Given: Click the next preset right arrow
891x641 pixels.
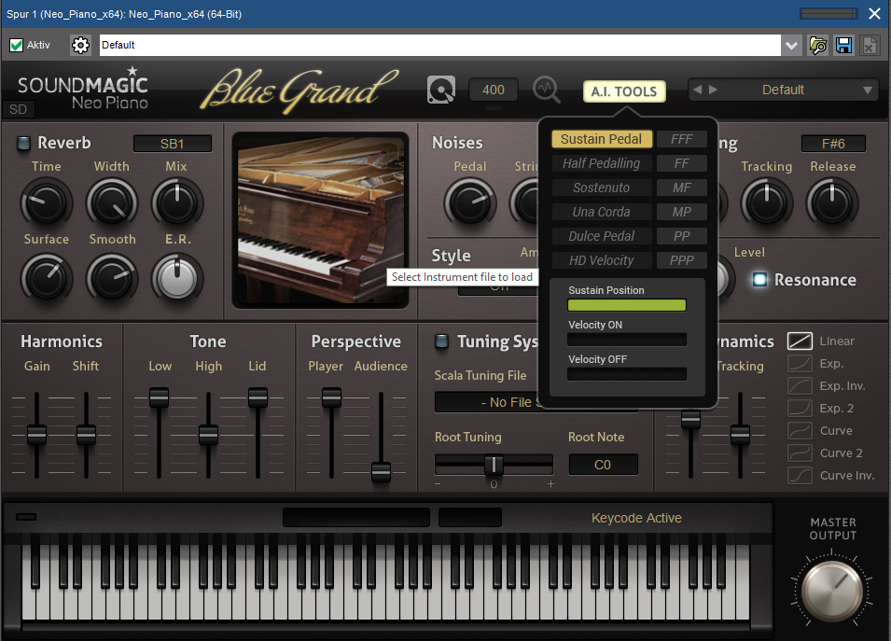Looking at the screenshot, I should coord(713,90).
